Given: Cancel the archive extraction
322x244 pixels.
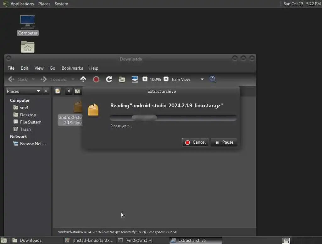Looking at the screenshot, I should pyautogui.click(x=195, y=142).
